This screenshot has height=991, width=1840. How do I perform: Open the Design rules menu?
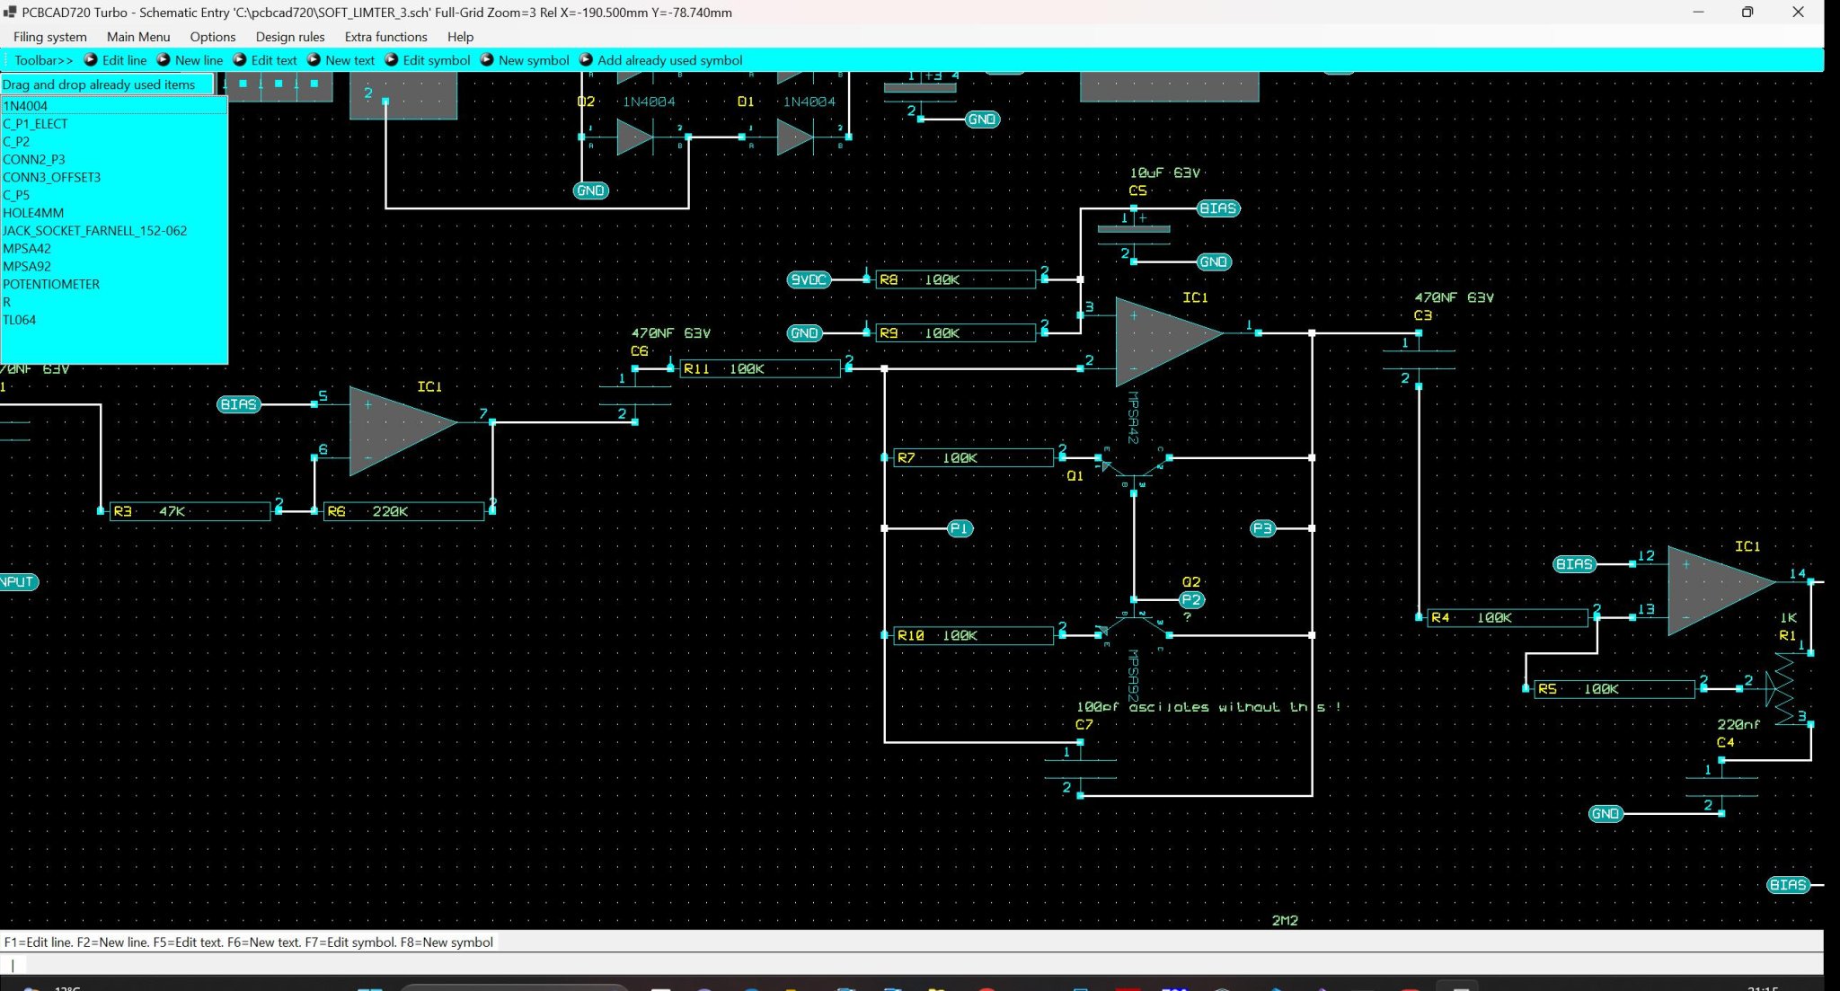coord(290,37)
